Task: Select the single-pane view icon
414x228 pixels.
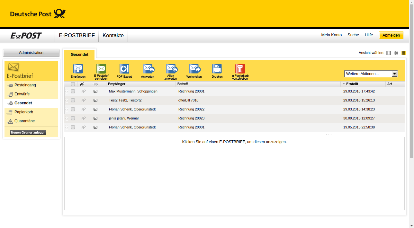Action: [389, 53]
